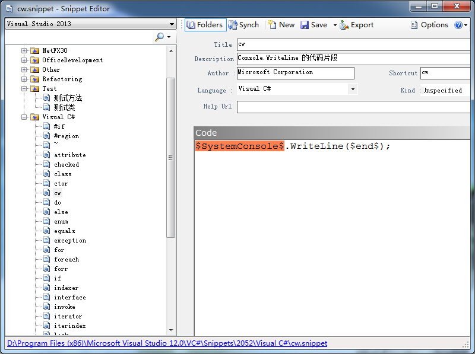Toggle the Folders toolbar button
The width and height of the screenshot is (475, 354).
(x=205, y=25)
